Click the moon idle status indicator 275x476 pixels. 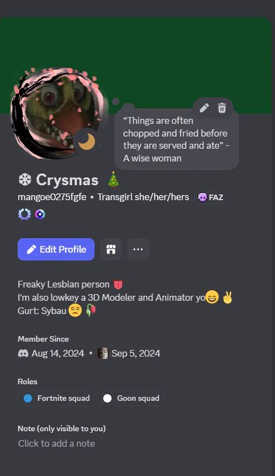[87, 142]
